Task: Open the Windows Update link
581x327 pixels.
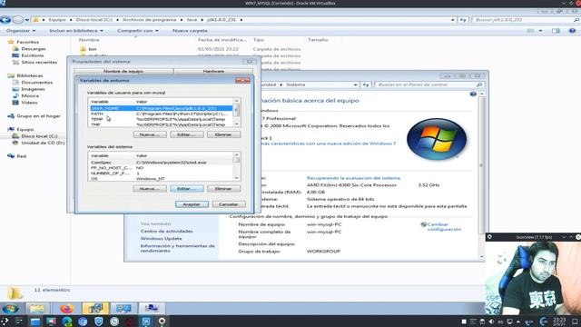Action: pos(161,238)
